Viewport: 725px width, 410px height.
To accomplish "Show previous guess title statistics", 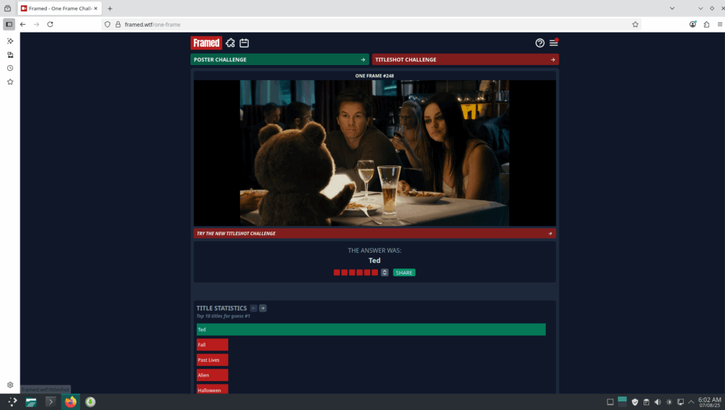I will click(253, 308).
